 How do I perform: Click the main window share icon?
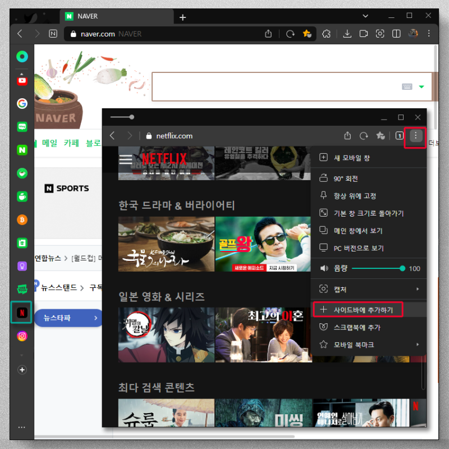click(268, 34)
